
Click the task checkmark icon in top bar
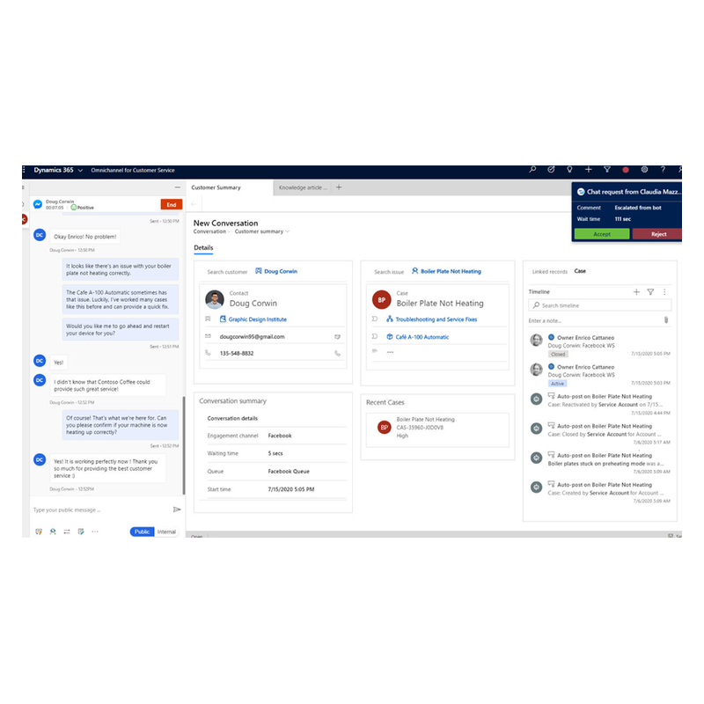coord(551,170)
